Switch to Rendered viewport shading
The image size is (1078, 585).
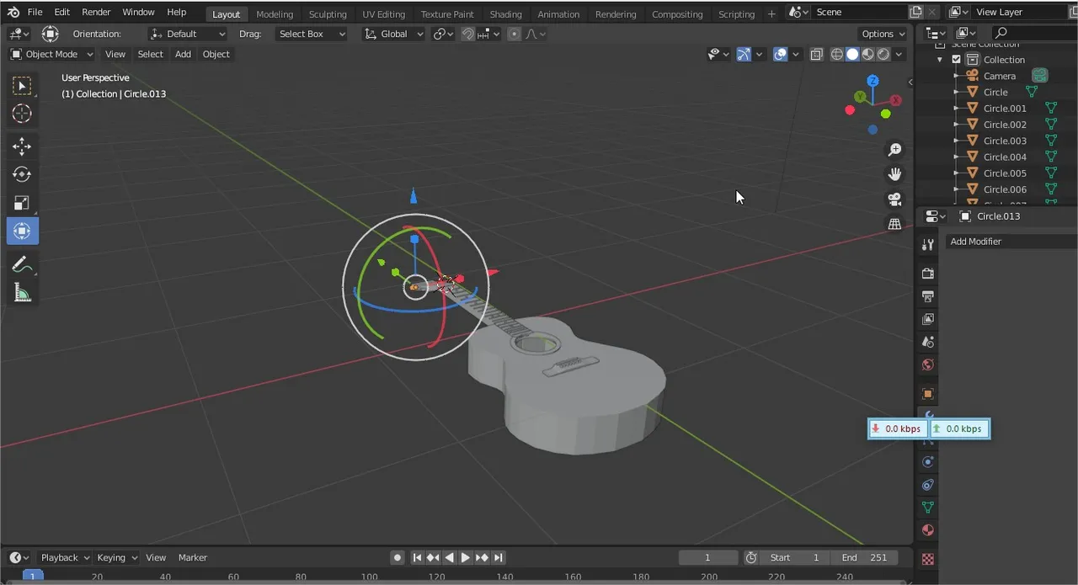[883, 54]
